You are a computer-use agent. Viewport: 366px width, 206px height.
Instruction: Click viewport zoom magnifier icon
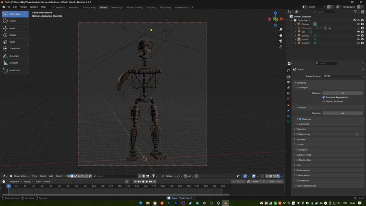pyautogui.click(x=281, y=29)
